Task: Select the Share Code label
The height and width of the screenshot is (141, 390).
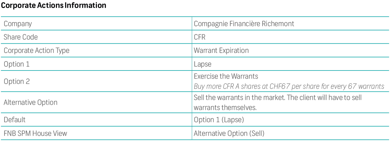Action: pyautogui.click(x=21, y=37)
